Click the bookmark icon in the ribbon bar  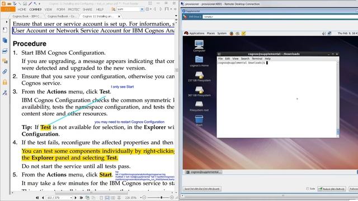tap(167, 9)
